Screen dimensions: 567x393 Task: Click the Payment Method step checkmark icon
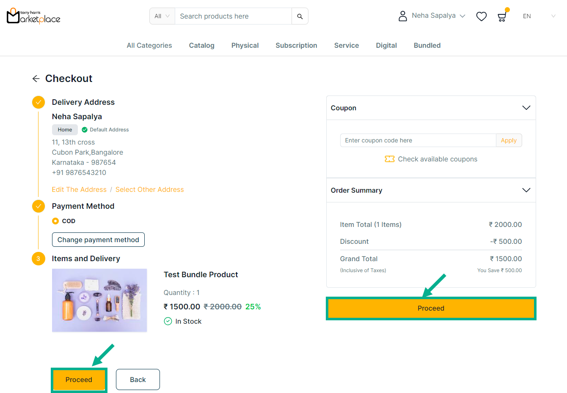[39, 206]
